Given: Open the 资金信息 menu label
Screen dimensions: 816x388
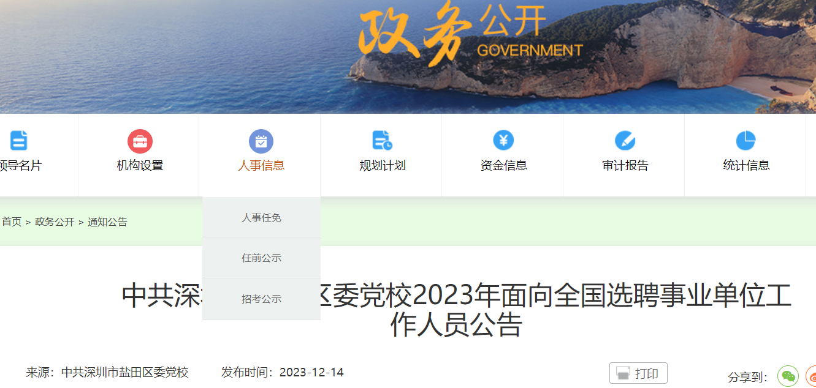Looking at the screenshot, I should (503, 165).
